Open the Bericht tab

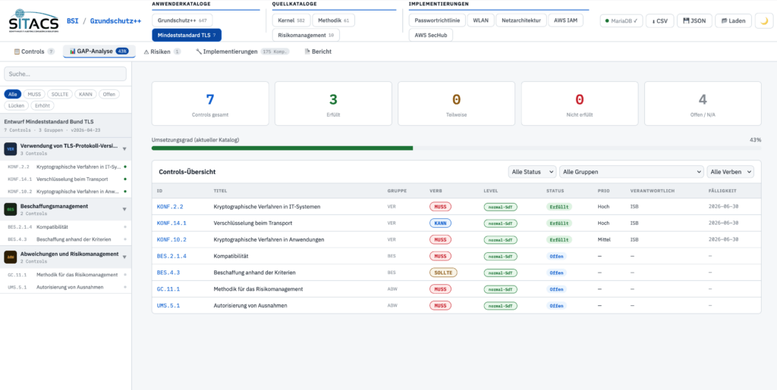(x=318, y=51)
